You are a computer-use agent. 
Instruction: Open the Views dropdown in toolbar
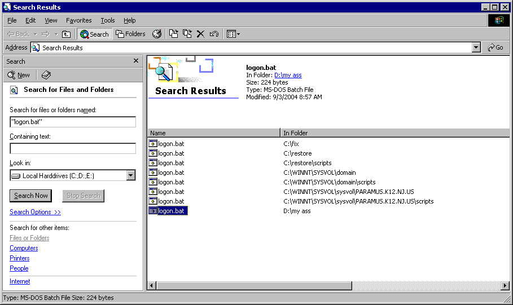pyautogui.click(x=233, y=34)
